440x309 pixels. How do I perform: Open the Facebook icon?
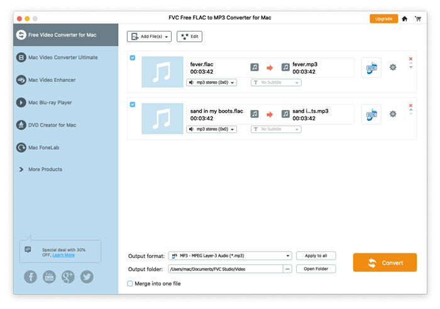coord(30,277)
